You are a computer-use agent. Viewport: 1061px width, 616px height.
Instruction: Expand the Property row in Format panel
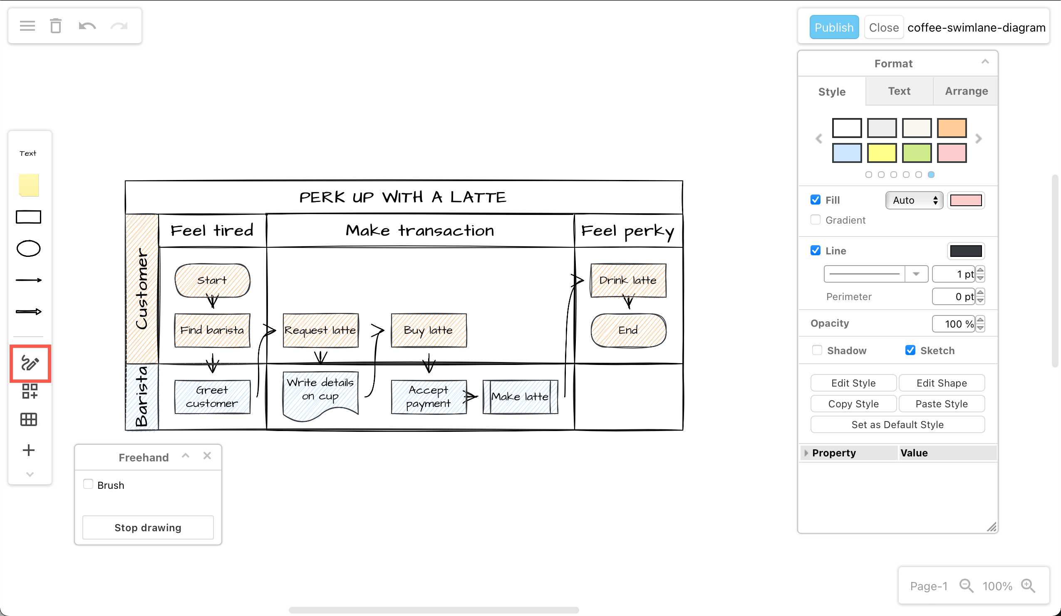(806, 453)
